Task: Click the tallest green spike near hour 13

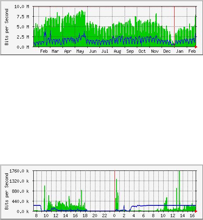Action: click(179, 191)
